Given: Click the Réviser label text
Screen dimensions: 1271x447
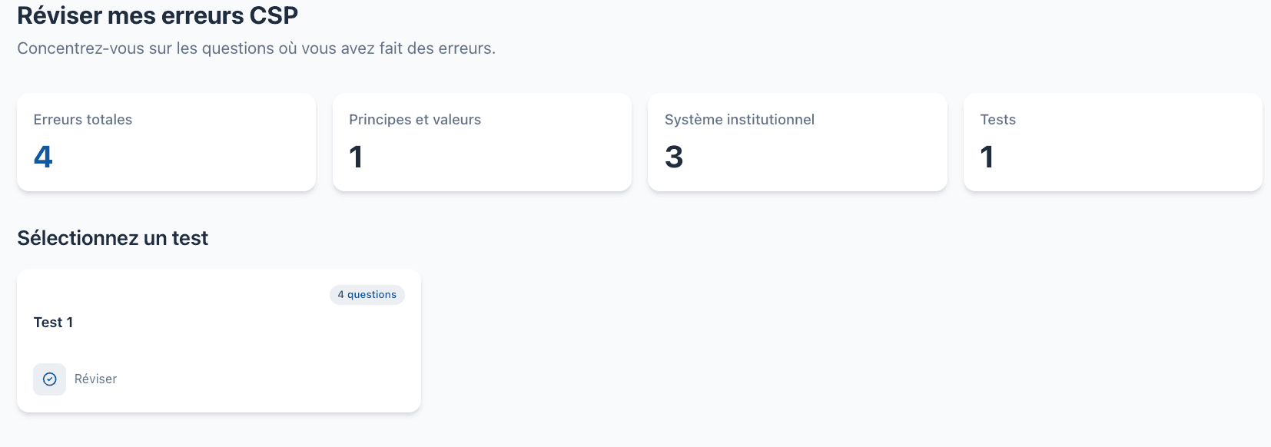Looking at the screenshot, I should 95,379.
